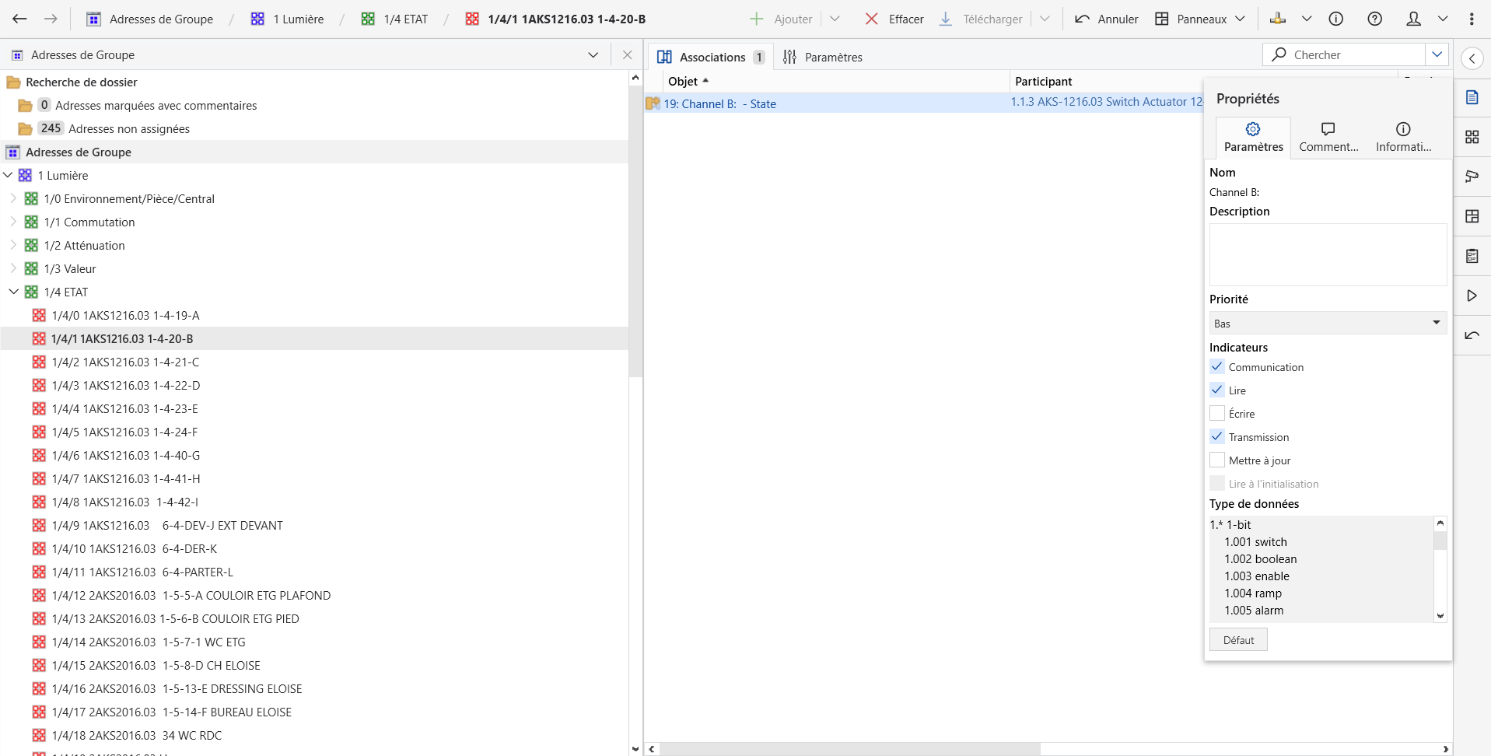Click the undo arrow icon in right sidebar
The width and height of the screenshot is (1491, 756).
[1472, 335]
